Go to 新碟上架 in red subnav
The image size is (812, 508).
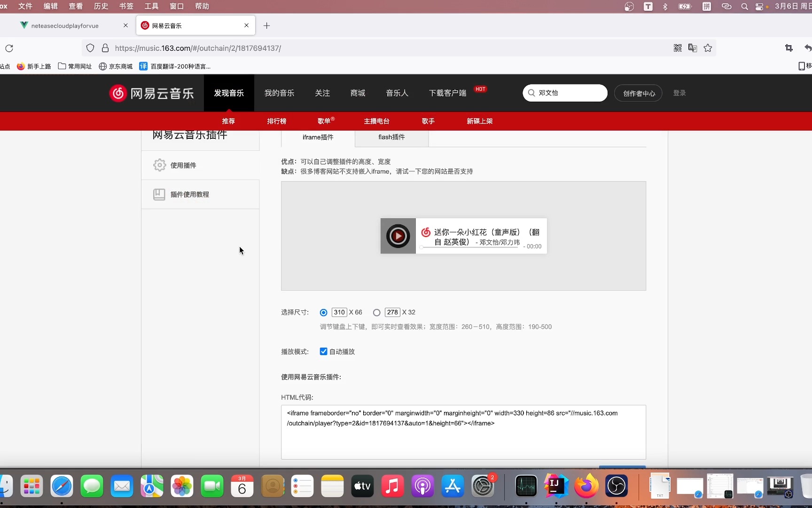tap(480, 121)
